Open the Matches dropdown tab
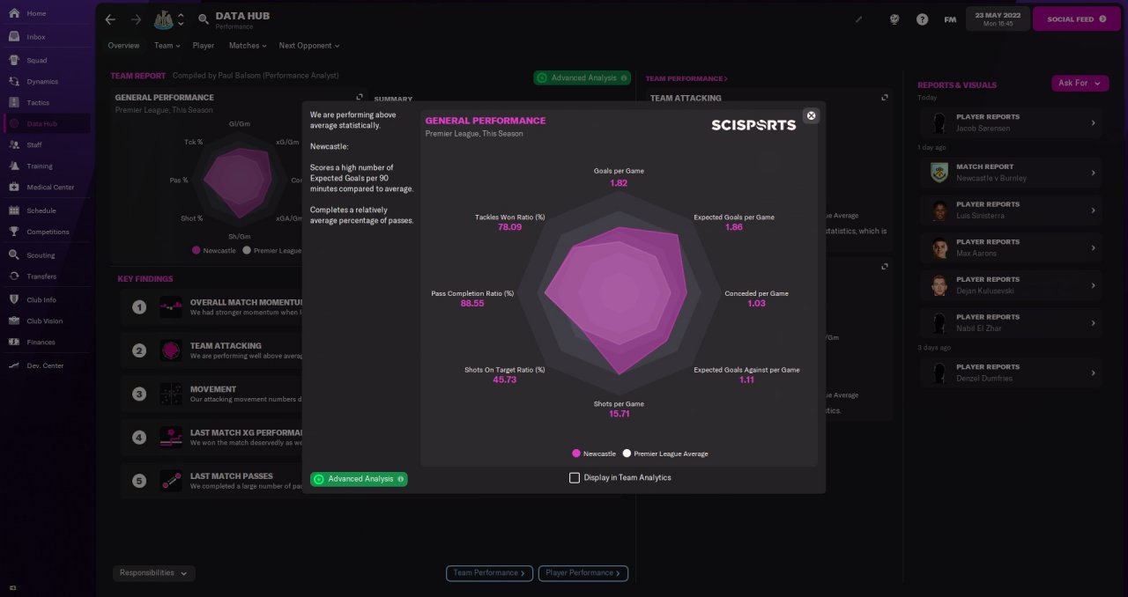1128x597 pixels. 249,46
